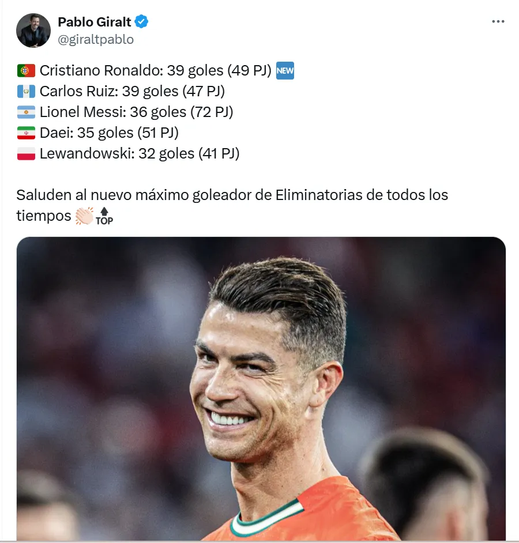
Task: Click the Argentina flag emoji
Action: point(26,112)
